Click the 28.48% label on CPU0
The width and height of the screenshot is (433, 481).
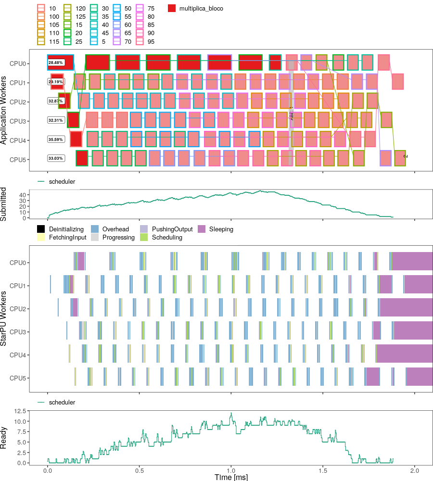(56, 63)
